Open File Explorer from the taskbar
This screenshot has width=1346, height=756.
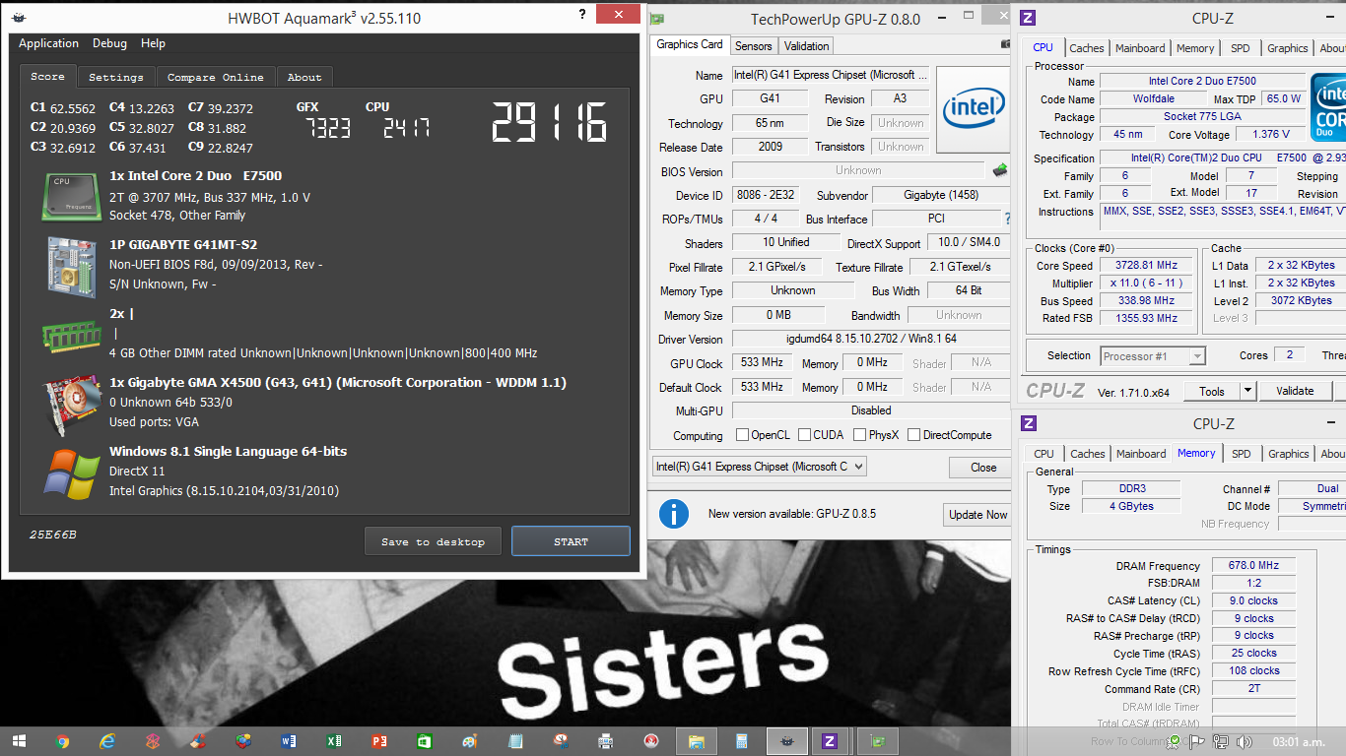pos(697,741)
